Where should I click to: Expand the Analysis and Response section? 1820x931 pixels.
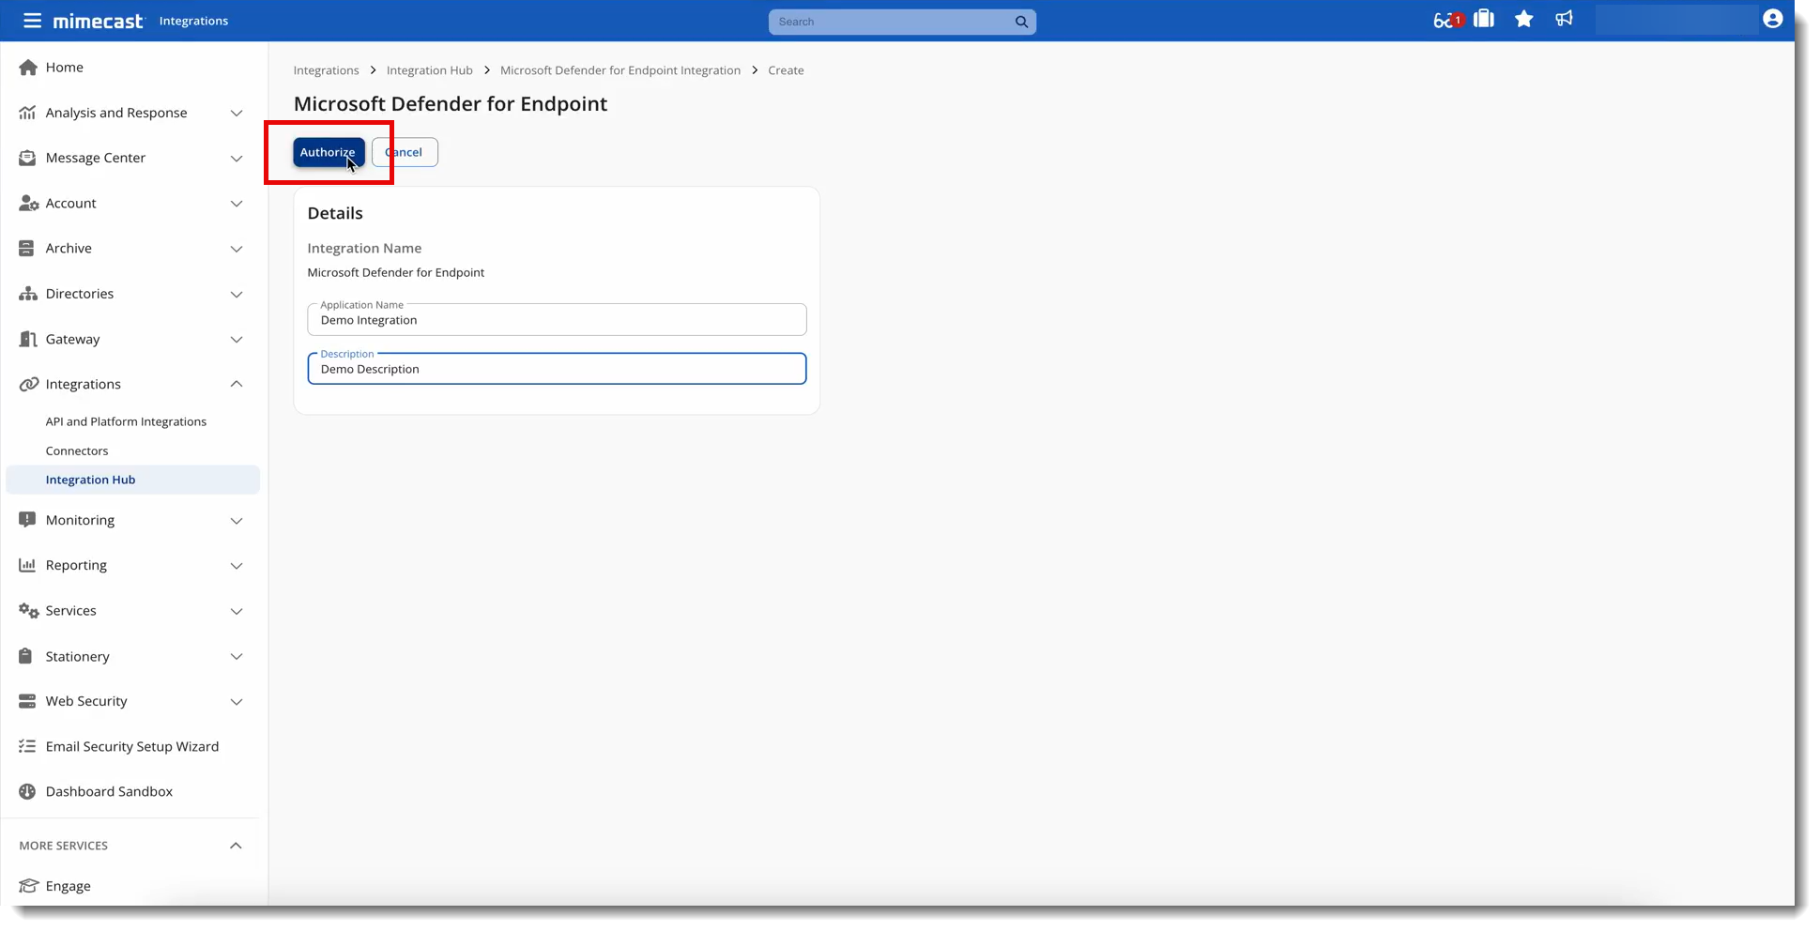coord(236,114)
